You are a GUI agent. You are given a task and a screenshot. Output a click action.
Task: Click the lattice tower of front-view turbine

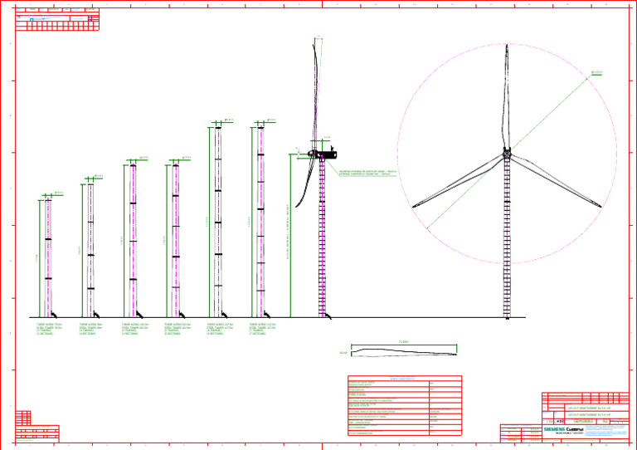(x=507, y=237)
